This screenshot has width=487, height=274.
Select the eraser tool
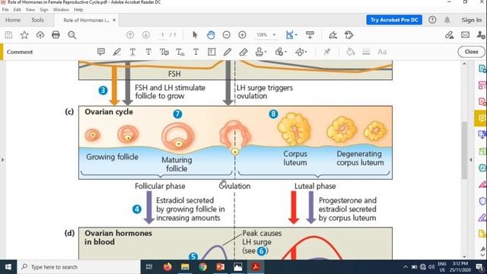(243, 52)
